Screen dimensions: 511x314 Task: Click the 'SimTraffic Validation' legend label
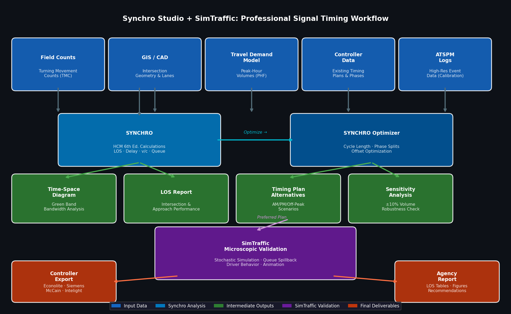[x=317, y=306]
